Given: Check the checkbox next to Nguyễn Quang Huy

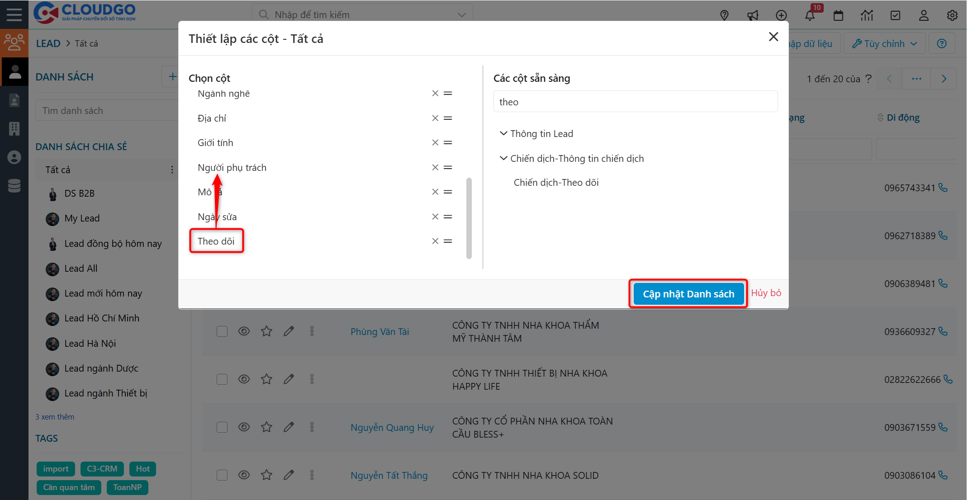Looking at the screenshot, I should pyautogui.click(x=222, y=427).
